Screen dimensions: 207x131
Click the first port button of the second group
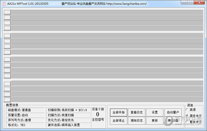coord(7,36)
